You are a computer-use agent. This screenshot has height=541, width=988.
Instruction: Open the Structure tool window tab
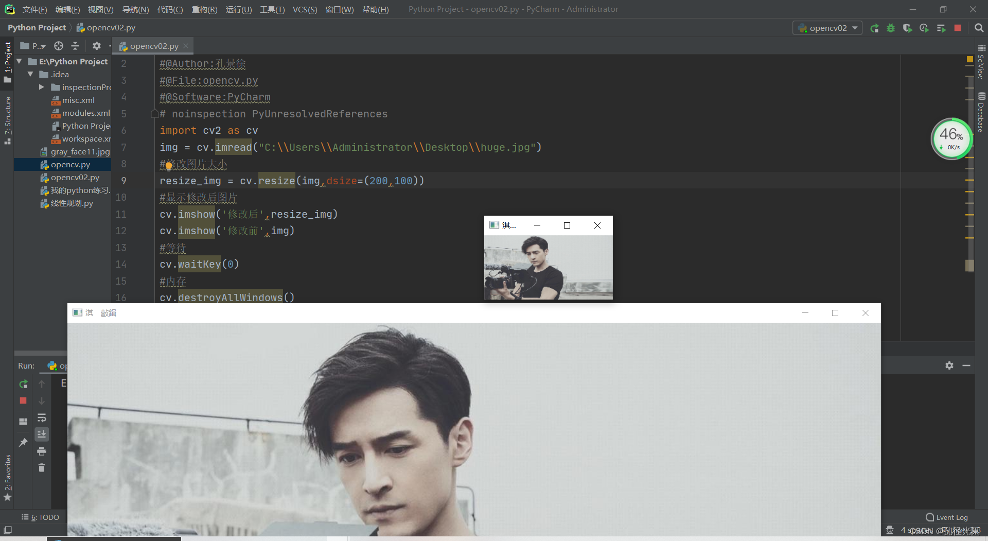click(7, 120)
